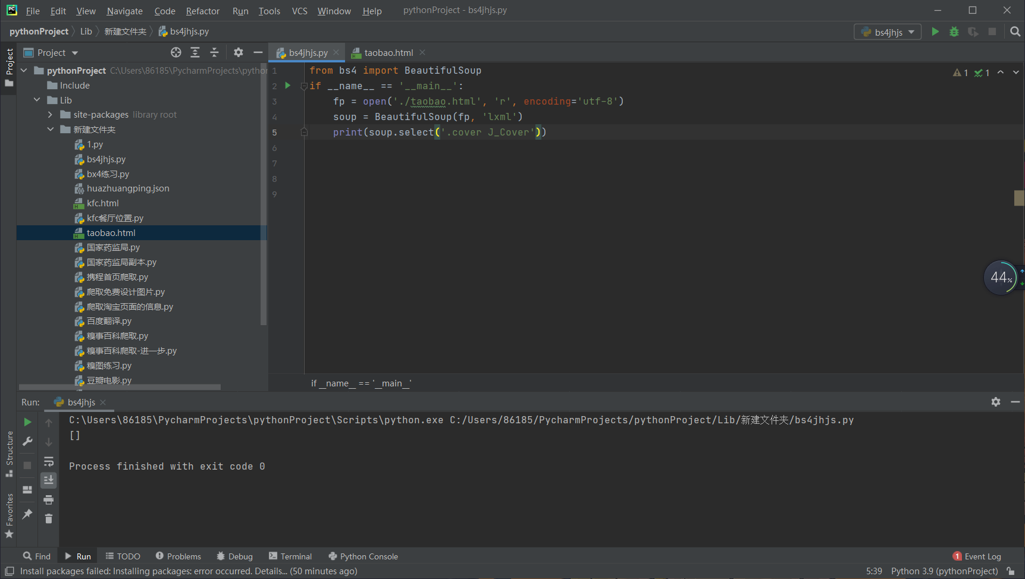The height and width of the screenshot is (579, 1025).
Task: Run bs4jhjs with the green Run button
Action: pyautogui.click(x=935, y=32)
